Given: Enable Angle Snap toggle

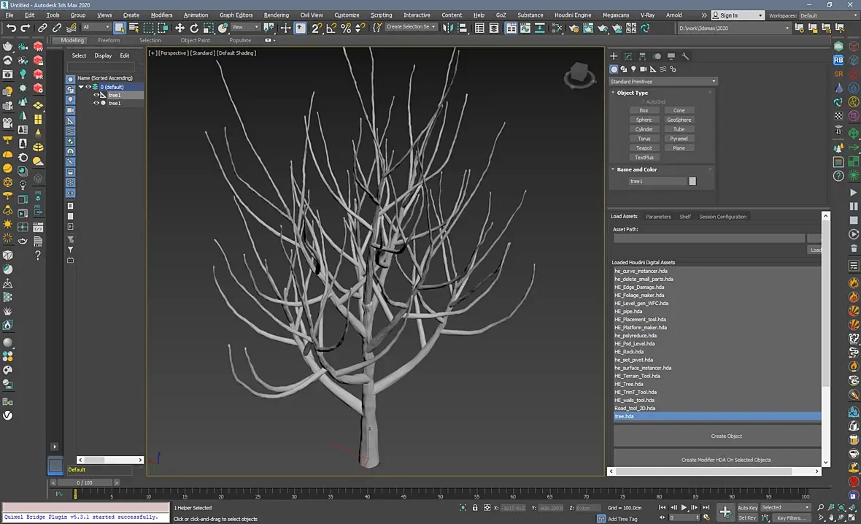Looking at the screenshot, I should coord(331,28).
